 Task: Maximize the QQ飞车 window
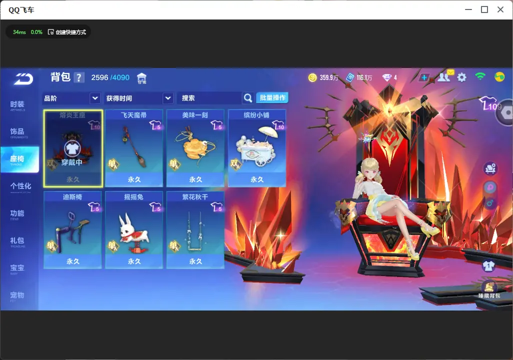coord(484,10)
